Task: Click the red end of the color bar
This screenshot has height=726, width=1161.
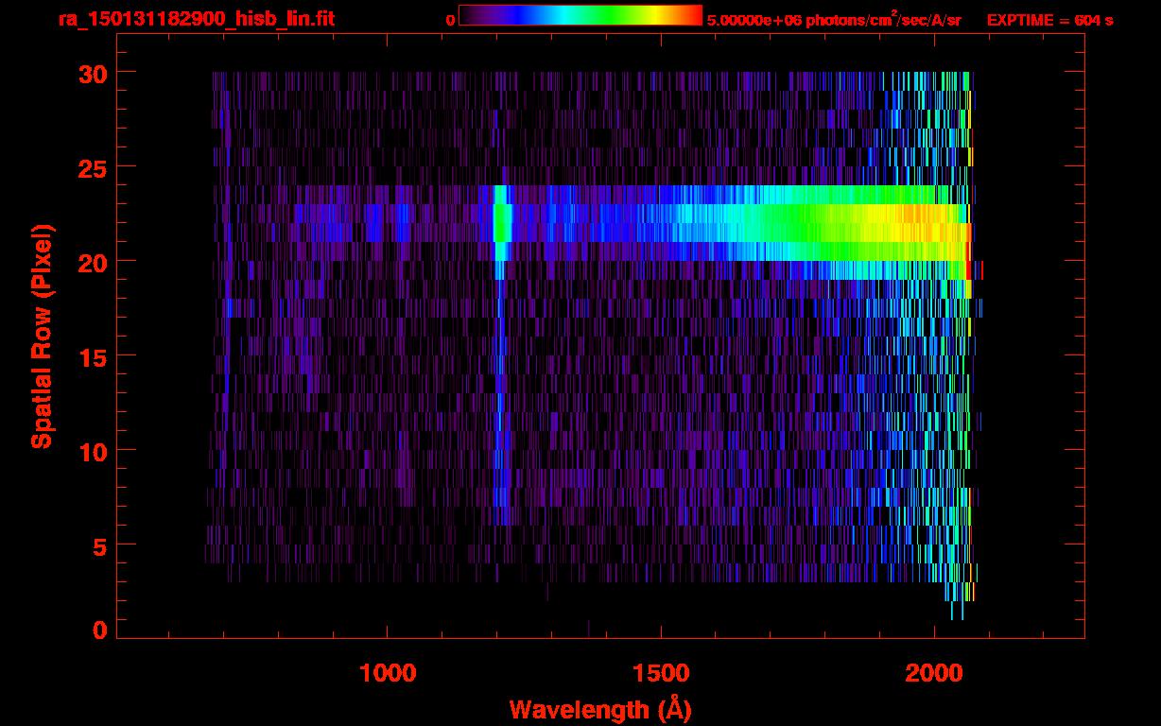Action: pos(695,15)
